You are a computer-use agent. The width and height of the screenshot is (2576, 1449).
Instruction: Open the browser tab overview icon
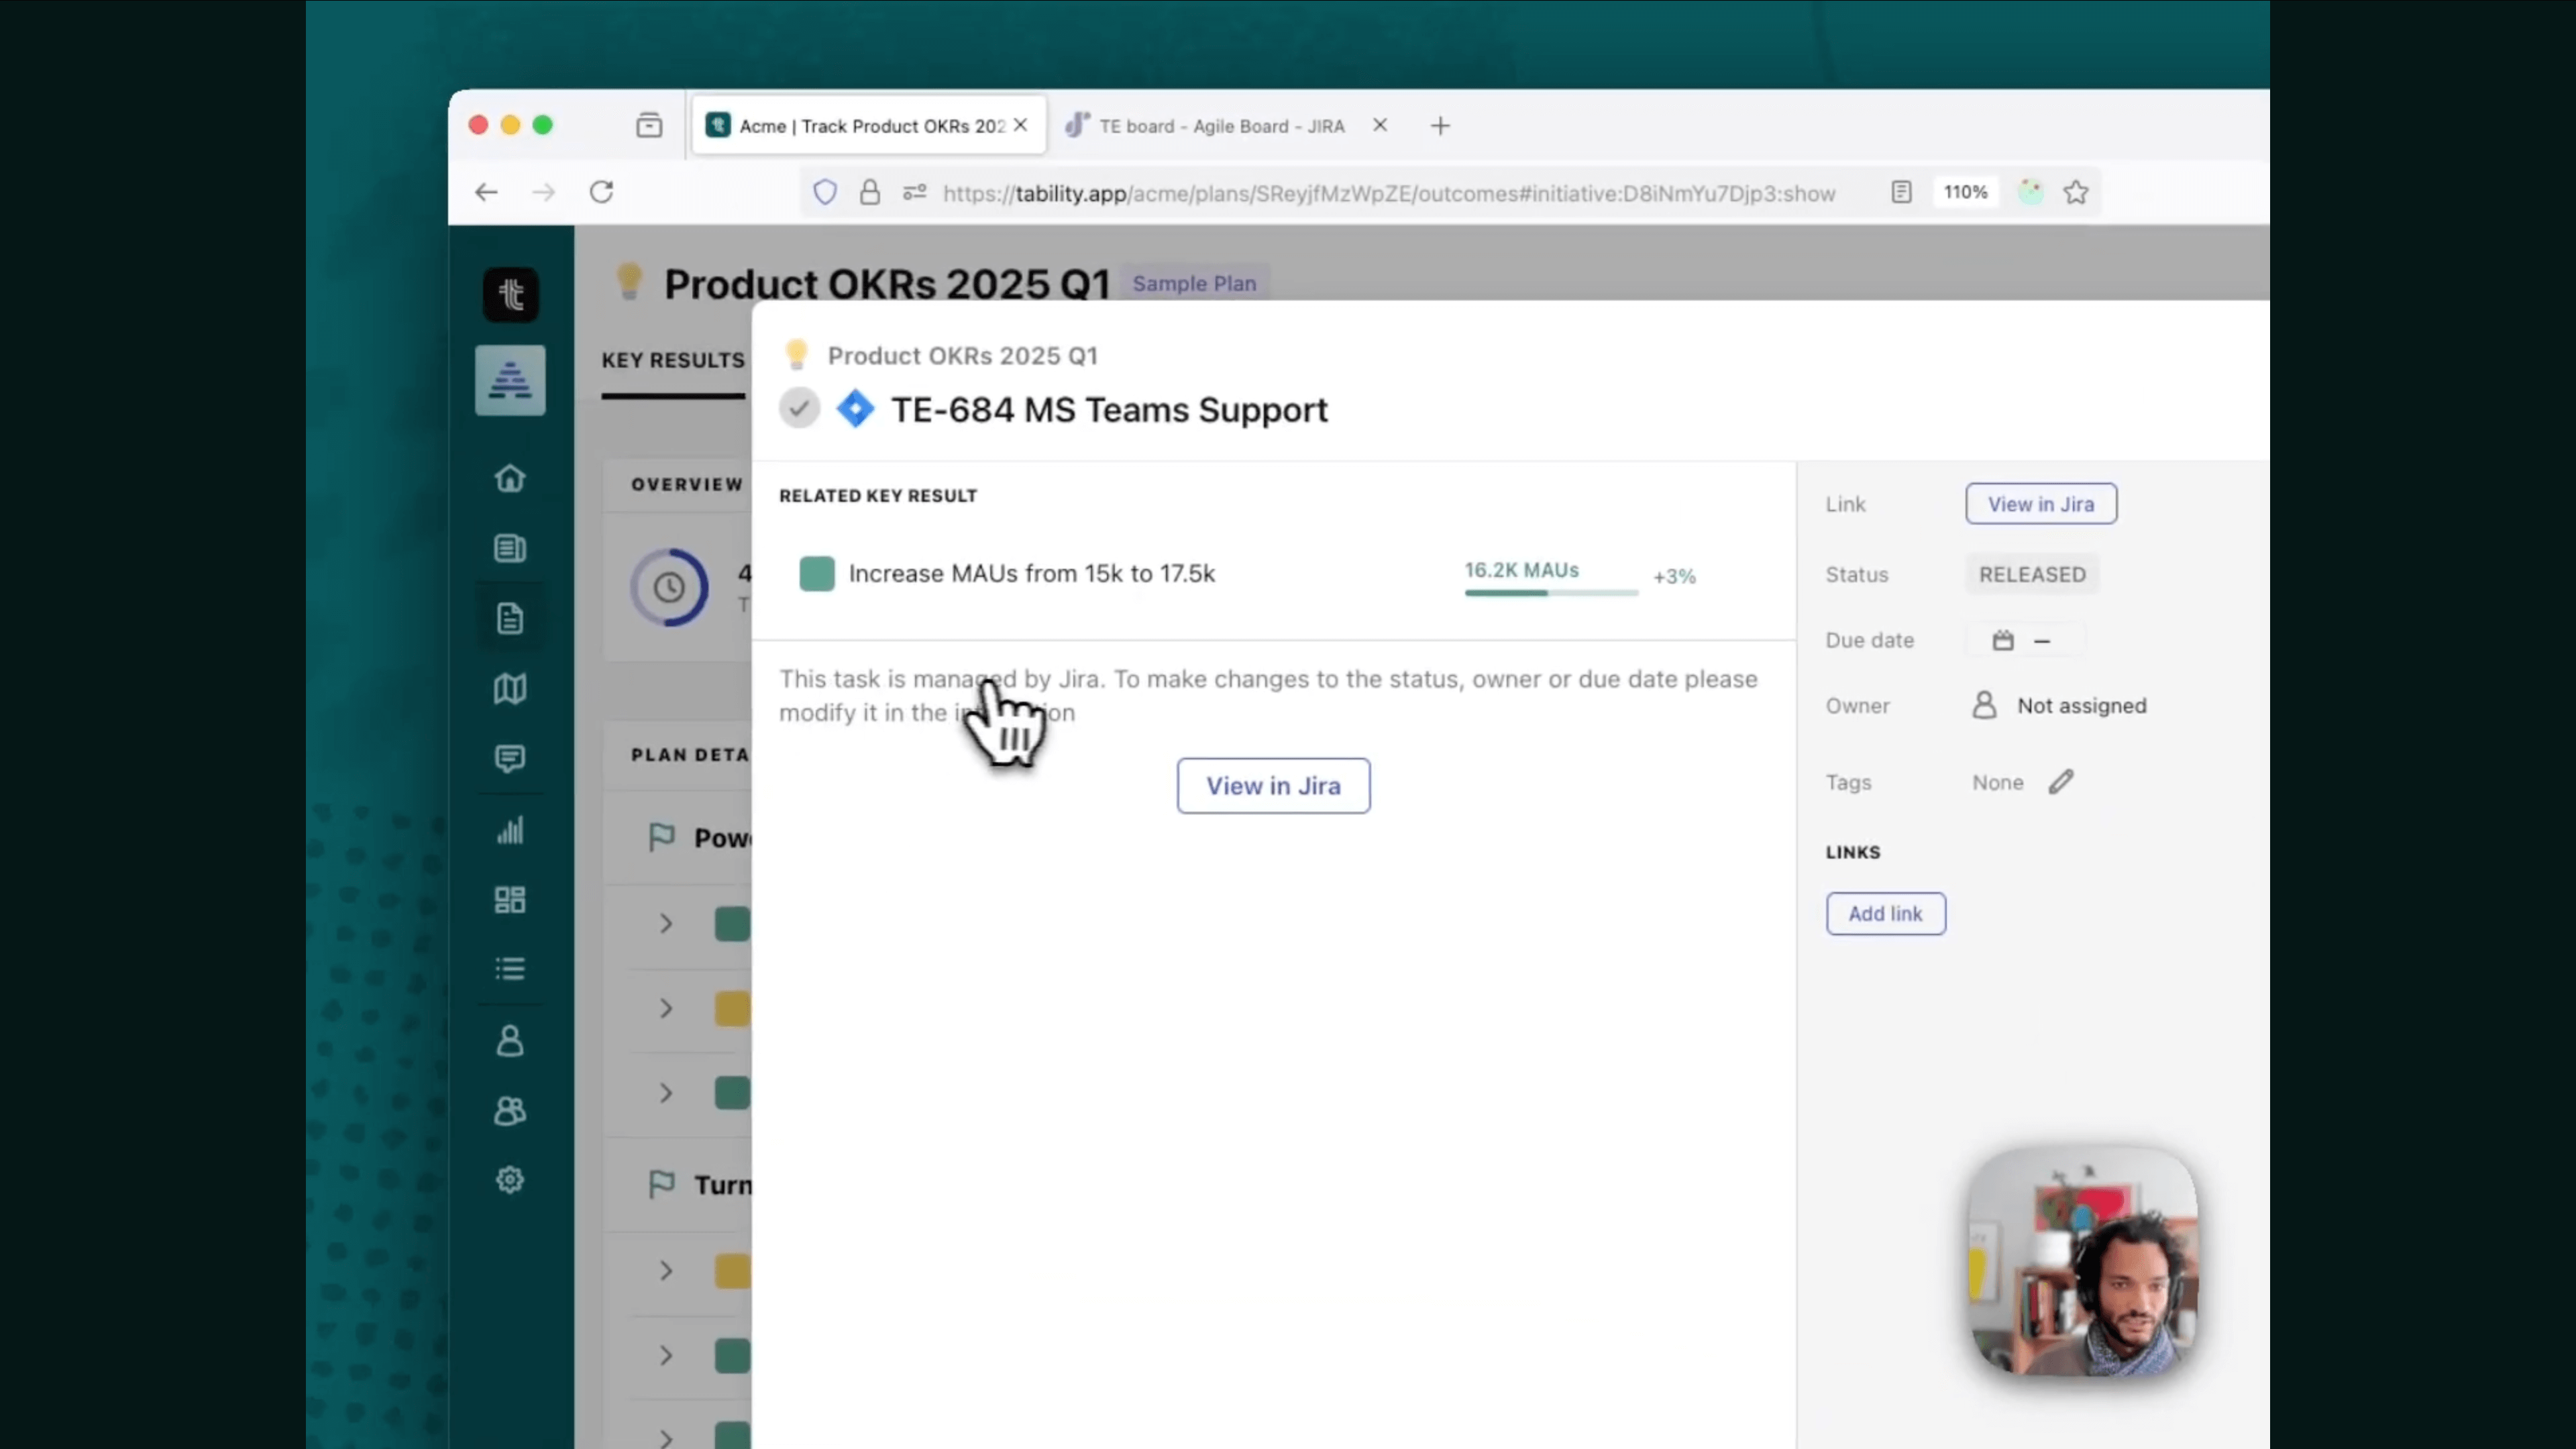pyautogui.click(x=649, y=125)
